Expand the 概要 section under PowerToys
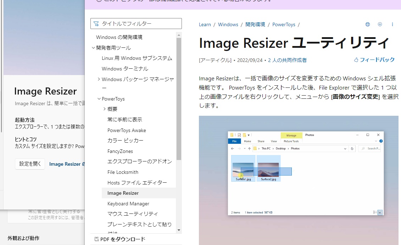 pos(105,109)
